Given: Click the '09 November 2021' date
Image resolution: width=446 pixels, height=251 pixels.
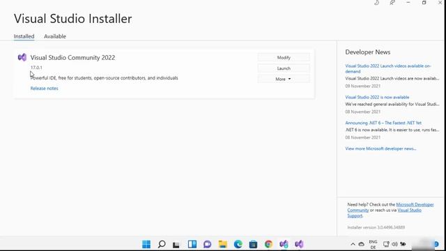Looking at the screenshot, I should [x=362, y=86].
